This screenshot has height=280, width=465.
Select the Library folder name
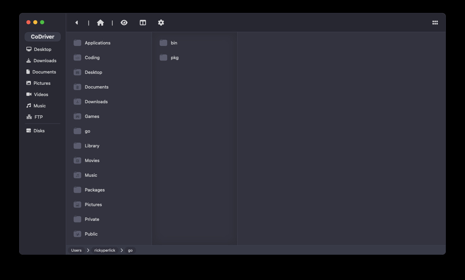tap(92, 146)
